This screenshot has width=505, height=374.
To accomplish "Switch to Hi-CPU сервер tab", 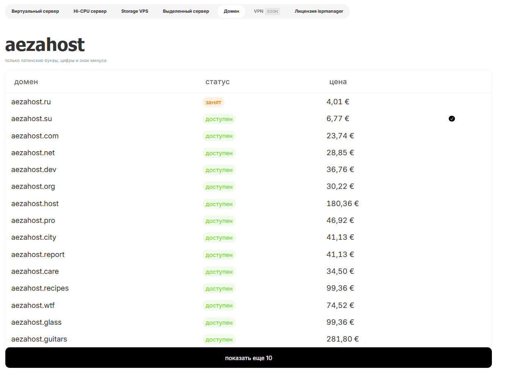I will point(90,11).
